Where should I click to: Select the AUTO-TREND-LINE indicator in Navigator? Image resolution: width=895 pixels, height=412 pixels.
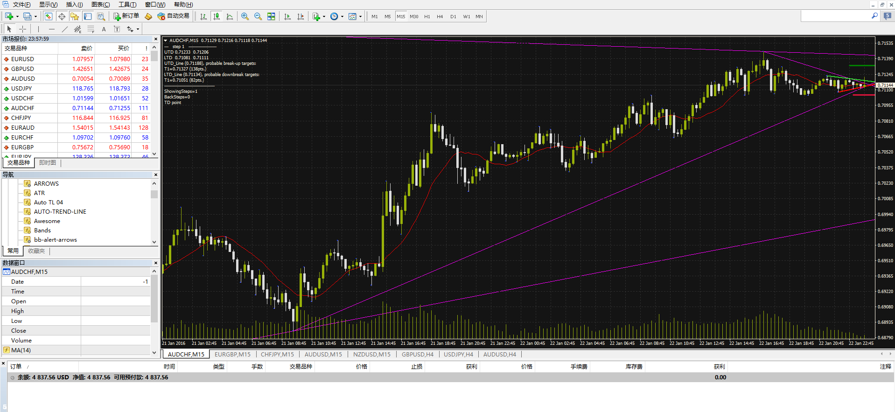pos(60,212)
